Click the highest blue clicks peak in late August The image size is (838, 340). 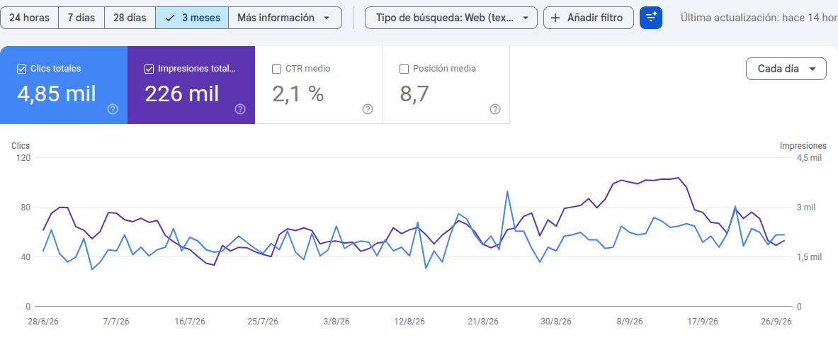pos(506,191)
